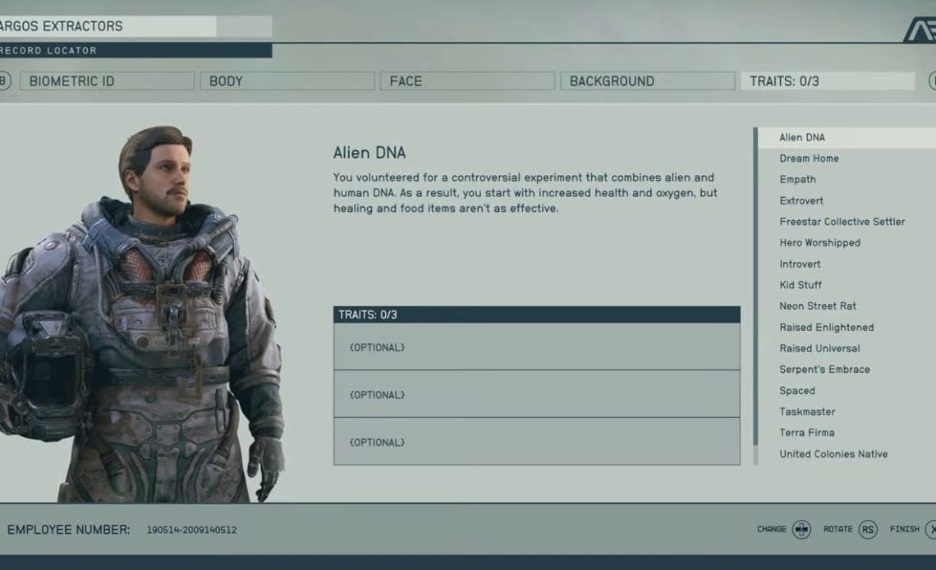Click the LB bumper icon beside Biometric ID

tap(4, 81)
